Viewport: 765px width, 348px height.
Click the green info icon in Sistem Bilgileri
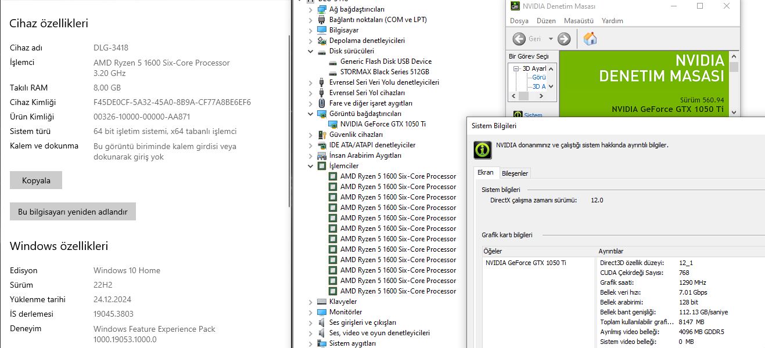[483, 150]
